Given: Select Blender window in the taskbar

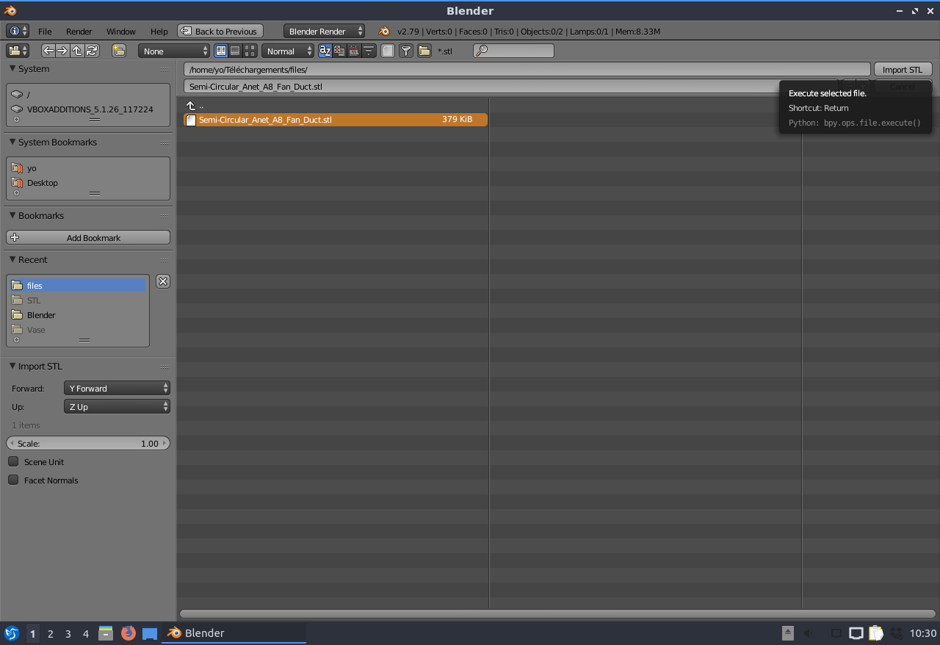Looking at the screenshot, I should coord(234,633).
